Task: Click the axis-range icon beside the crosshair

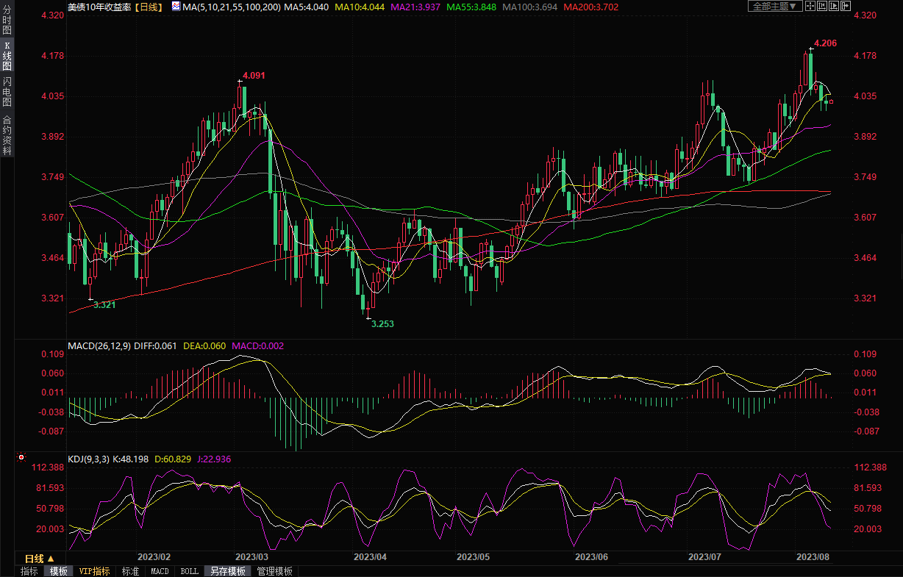Action: (822, 6)
